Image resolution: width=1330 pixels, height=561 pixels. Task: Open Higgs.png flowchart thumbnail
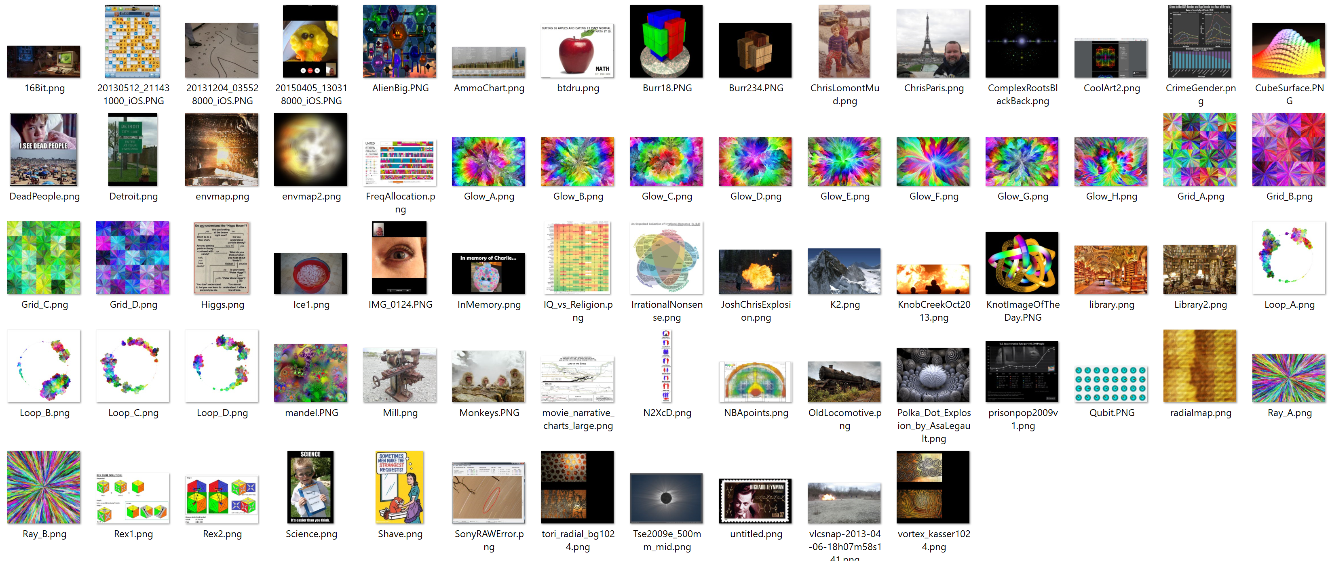pyautogui.click(x=222, y=258)
